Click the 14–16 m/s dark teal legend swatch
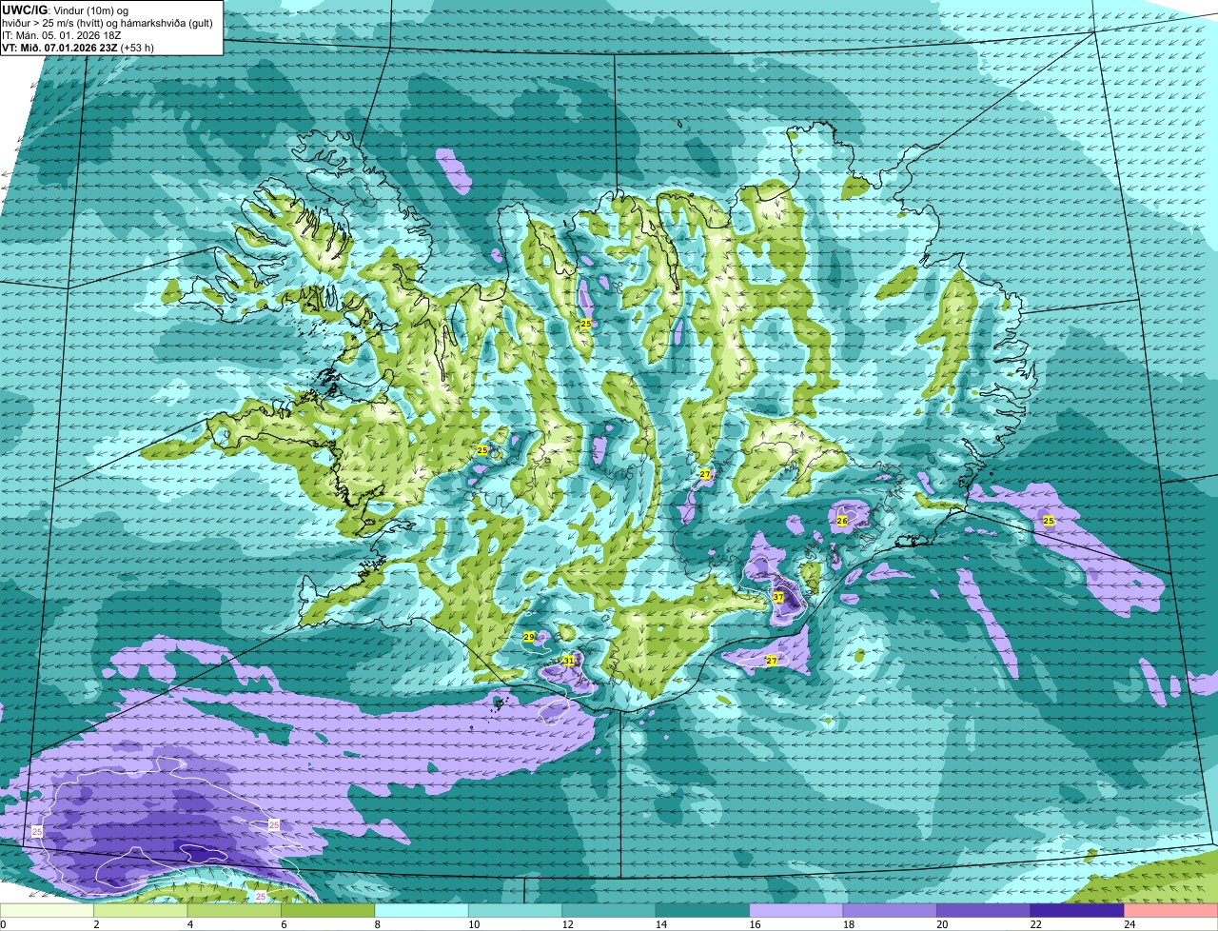The width and height of the screenshot is (1218, 931). tap(703, 911)
